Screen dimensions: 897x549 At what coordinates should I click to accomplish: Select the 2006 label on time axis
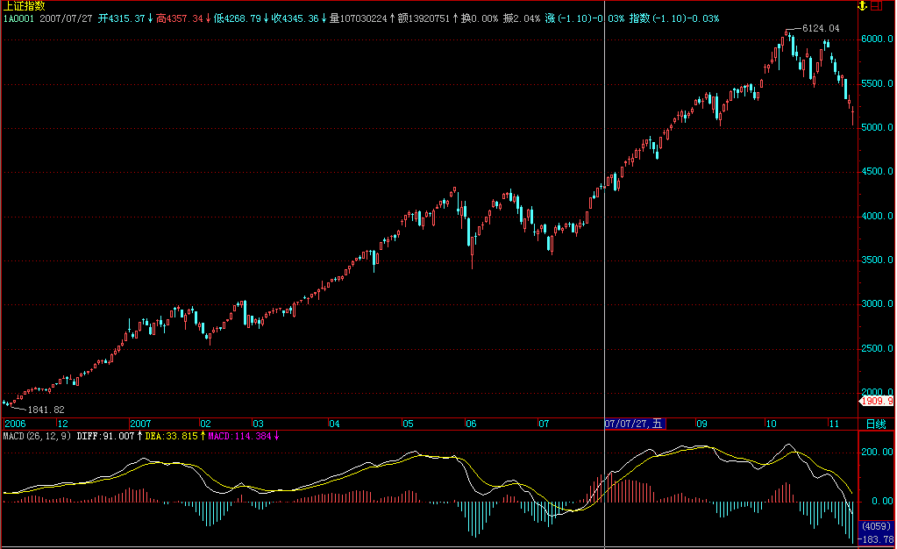point(16,424)
